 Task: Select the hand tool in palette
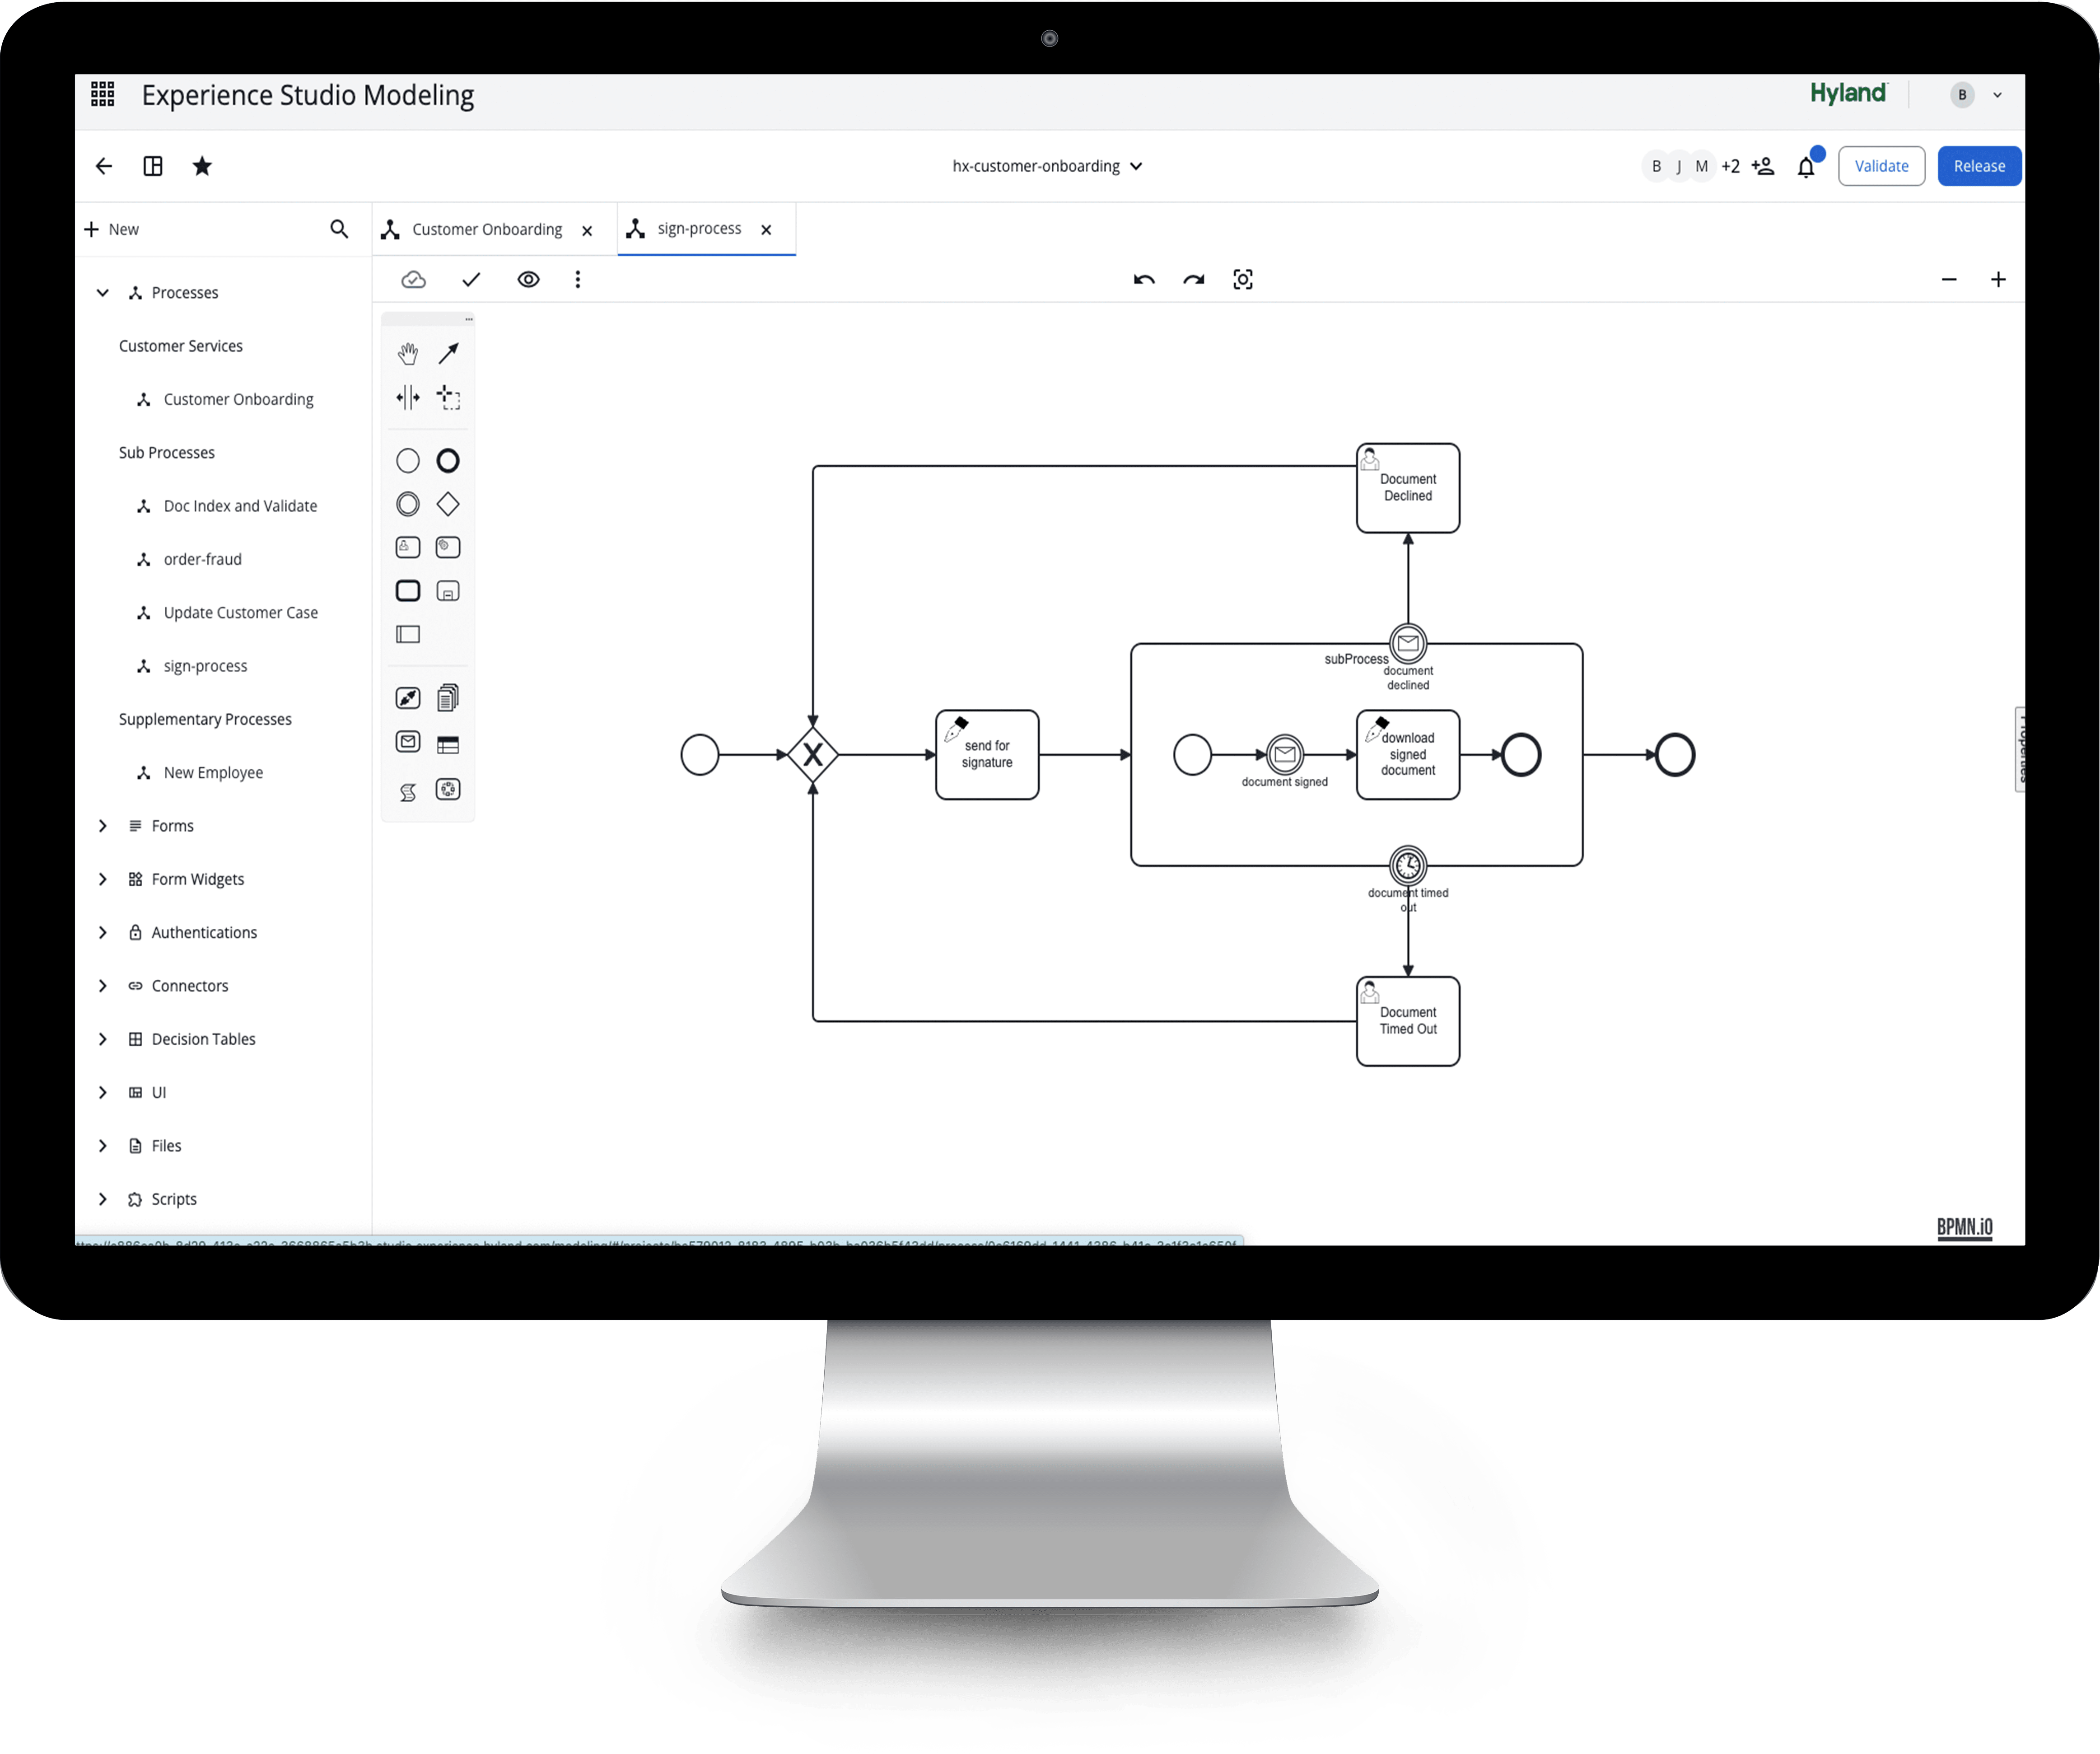click(x=407, y=353)
